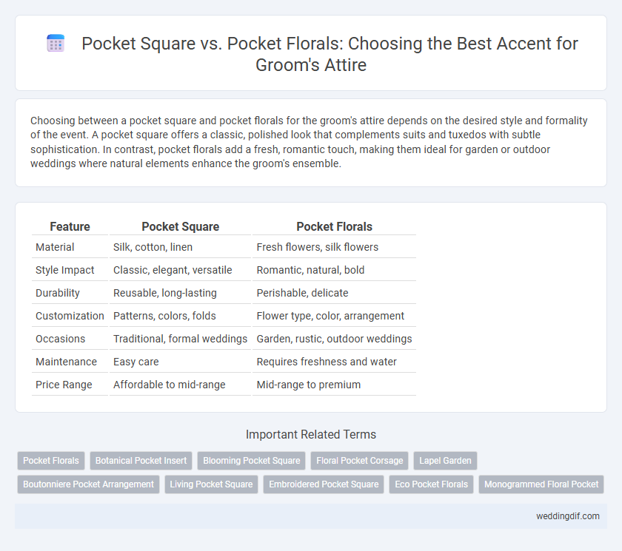The image size is (622, 551).
Task: Open the Blooming Pocket Square tag
Action: (252, 461)
